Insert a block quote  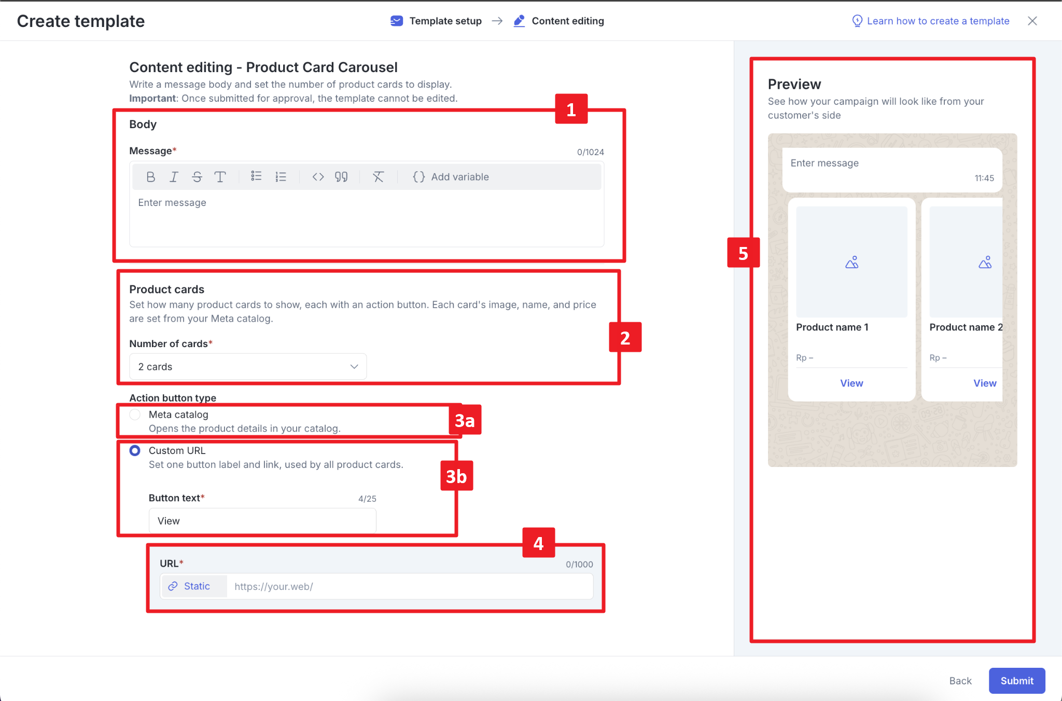click(x=341, y=177)
